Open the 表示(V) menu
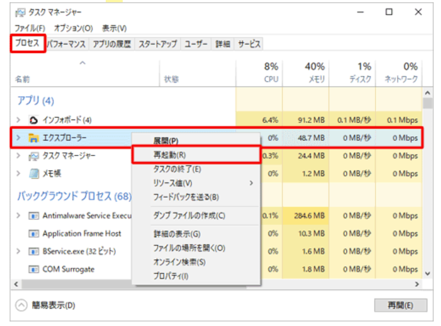The image size is (441, 326). pos(114,28)
